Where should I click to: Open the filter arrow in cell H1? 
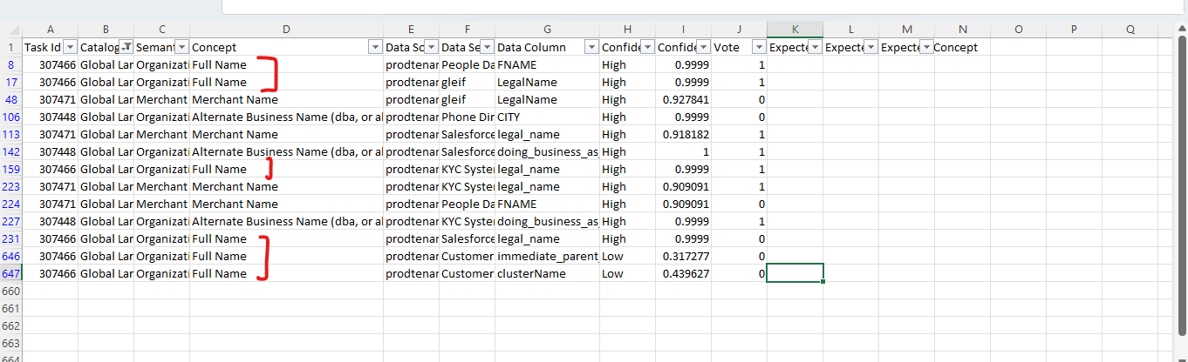(x=646, y=48)
